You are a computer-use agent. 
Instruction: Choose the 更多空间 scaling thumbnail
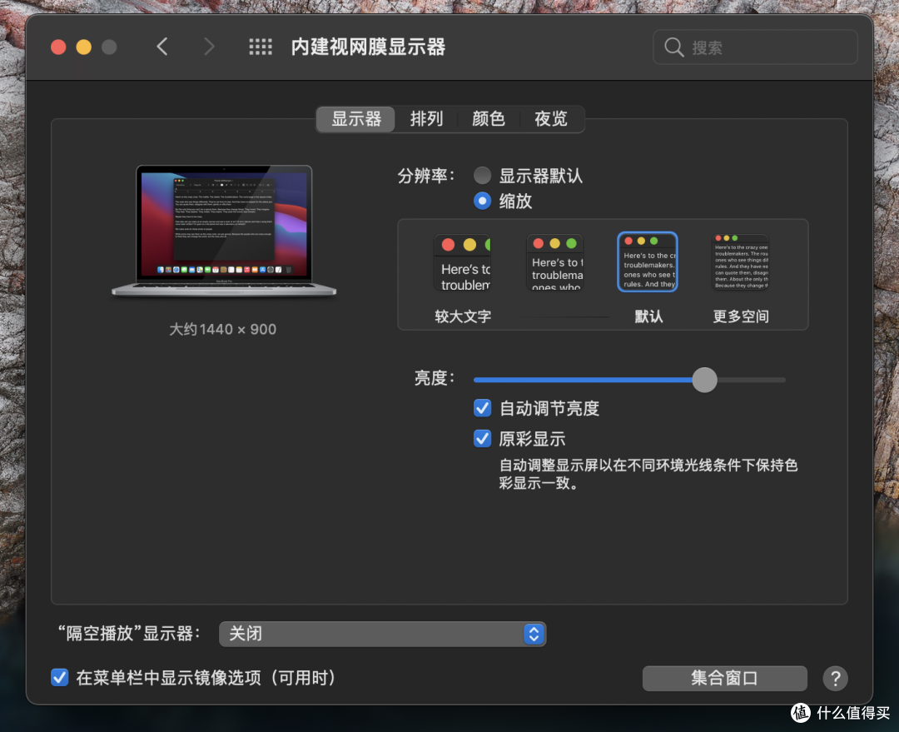click(740, 262)
